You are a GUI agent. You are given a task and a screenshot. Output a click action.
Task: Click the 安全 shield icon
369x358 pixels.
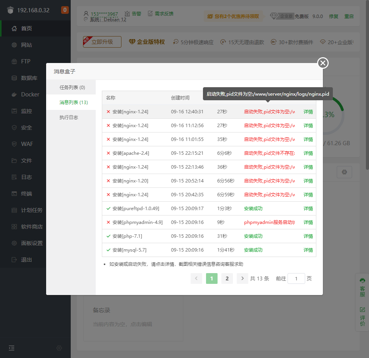[14, 128]
